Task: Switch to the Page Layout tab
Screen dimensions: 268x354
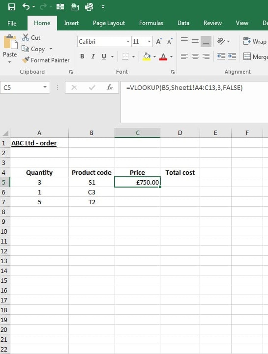Action: click(109, 23)
